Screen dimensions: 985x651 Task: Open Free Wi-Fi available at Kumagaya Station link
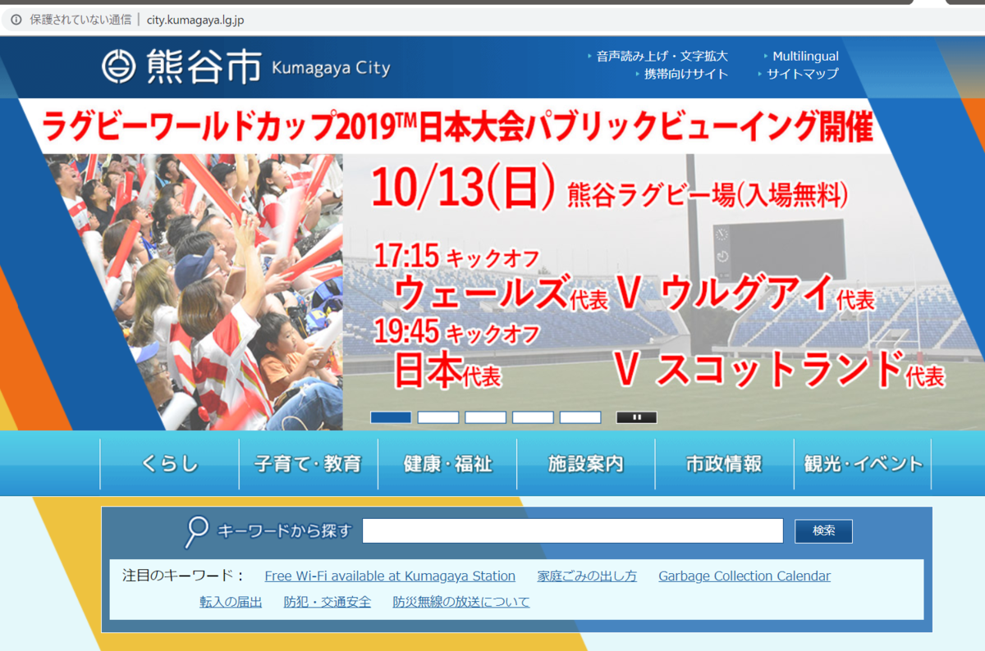tap(390, 576)
